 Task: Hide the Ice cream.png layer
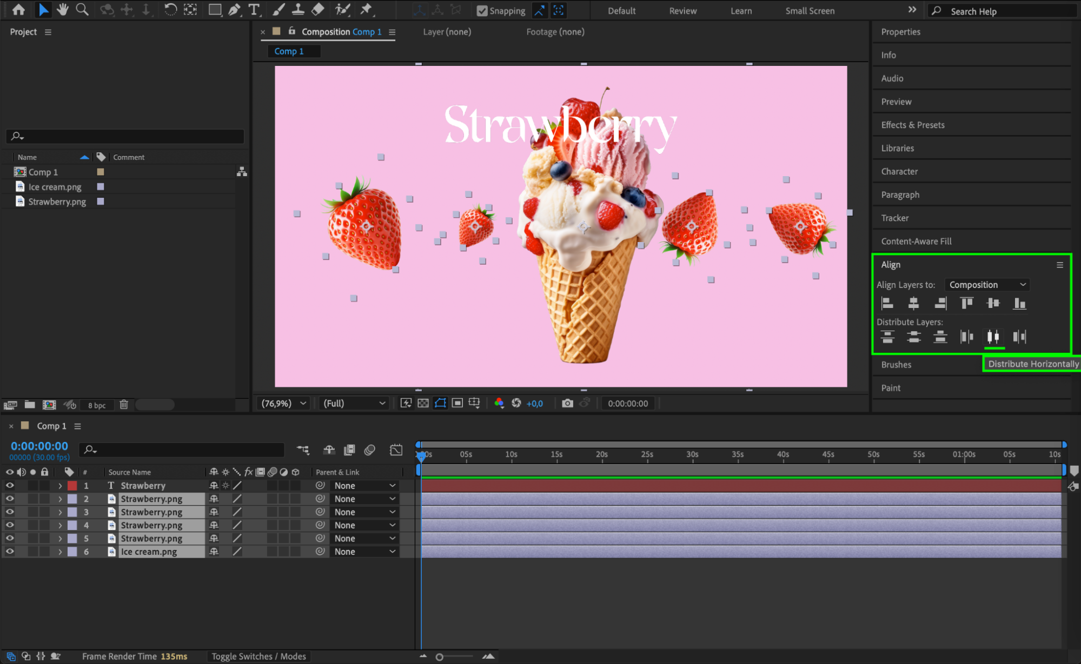(x=10, y=552)
